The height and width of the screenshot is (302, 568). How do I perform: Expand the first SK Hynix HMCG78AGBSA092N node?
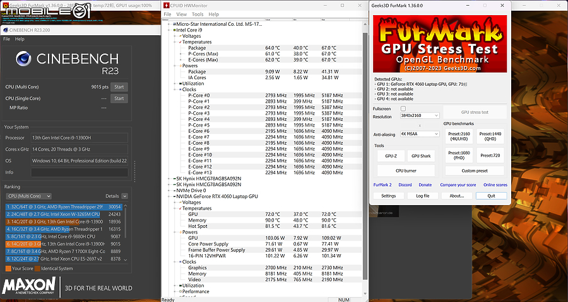coord(169,179)
